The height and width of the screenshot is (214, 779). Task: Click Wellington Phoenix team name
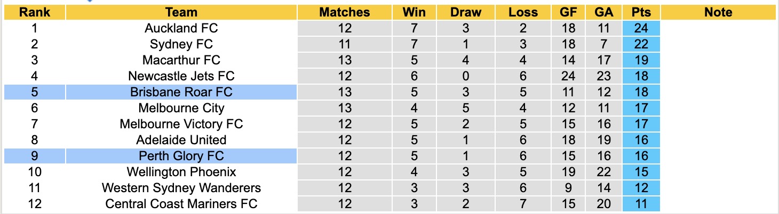[x=181, y=172]
